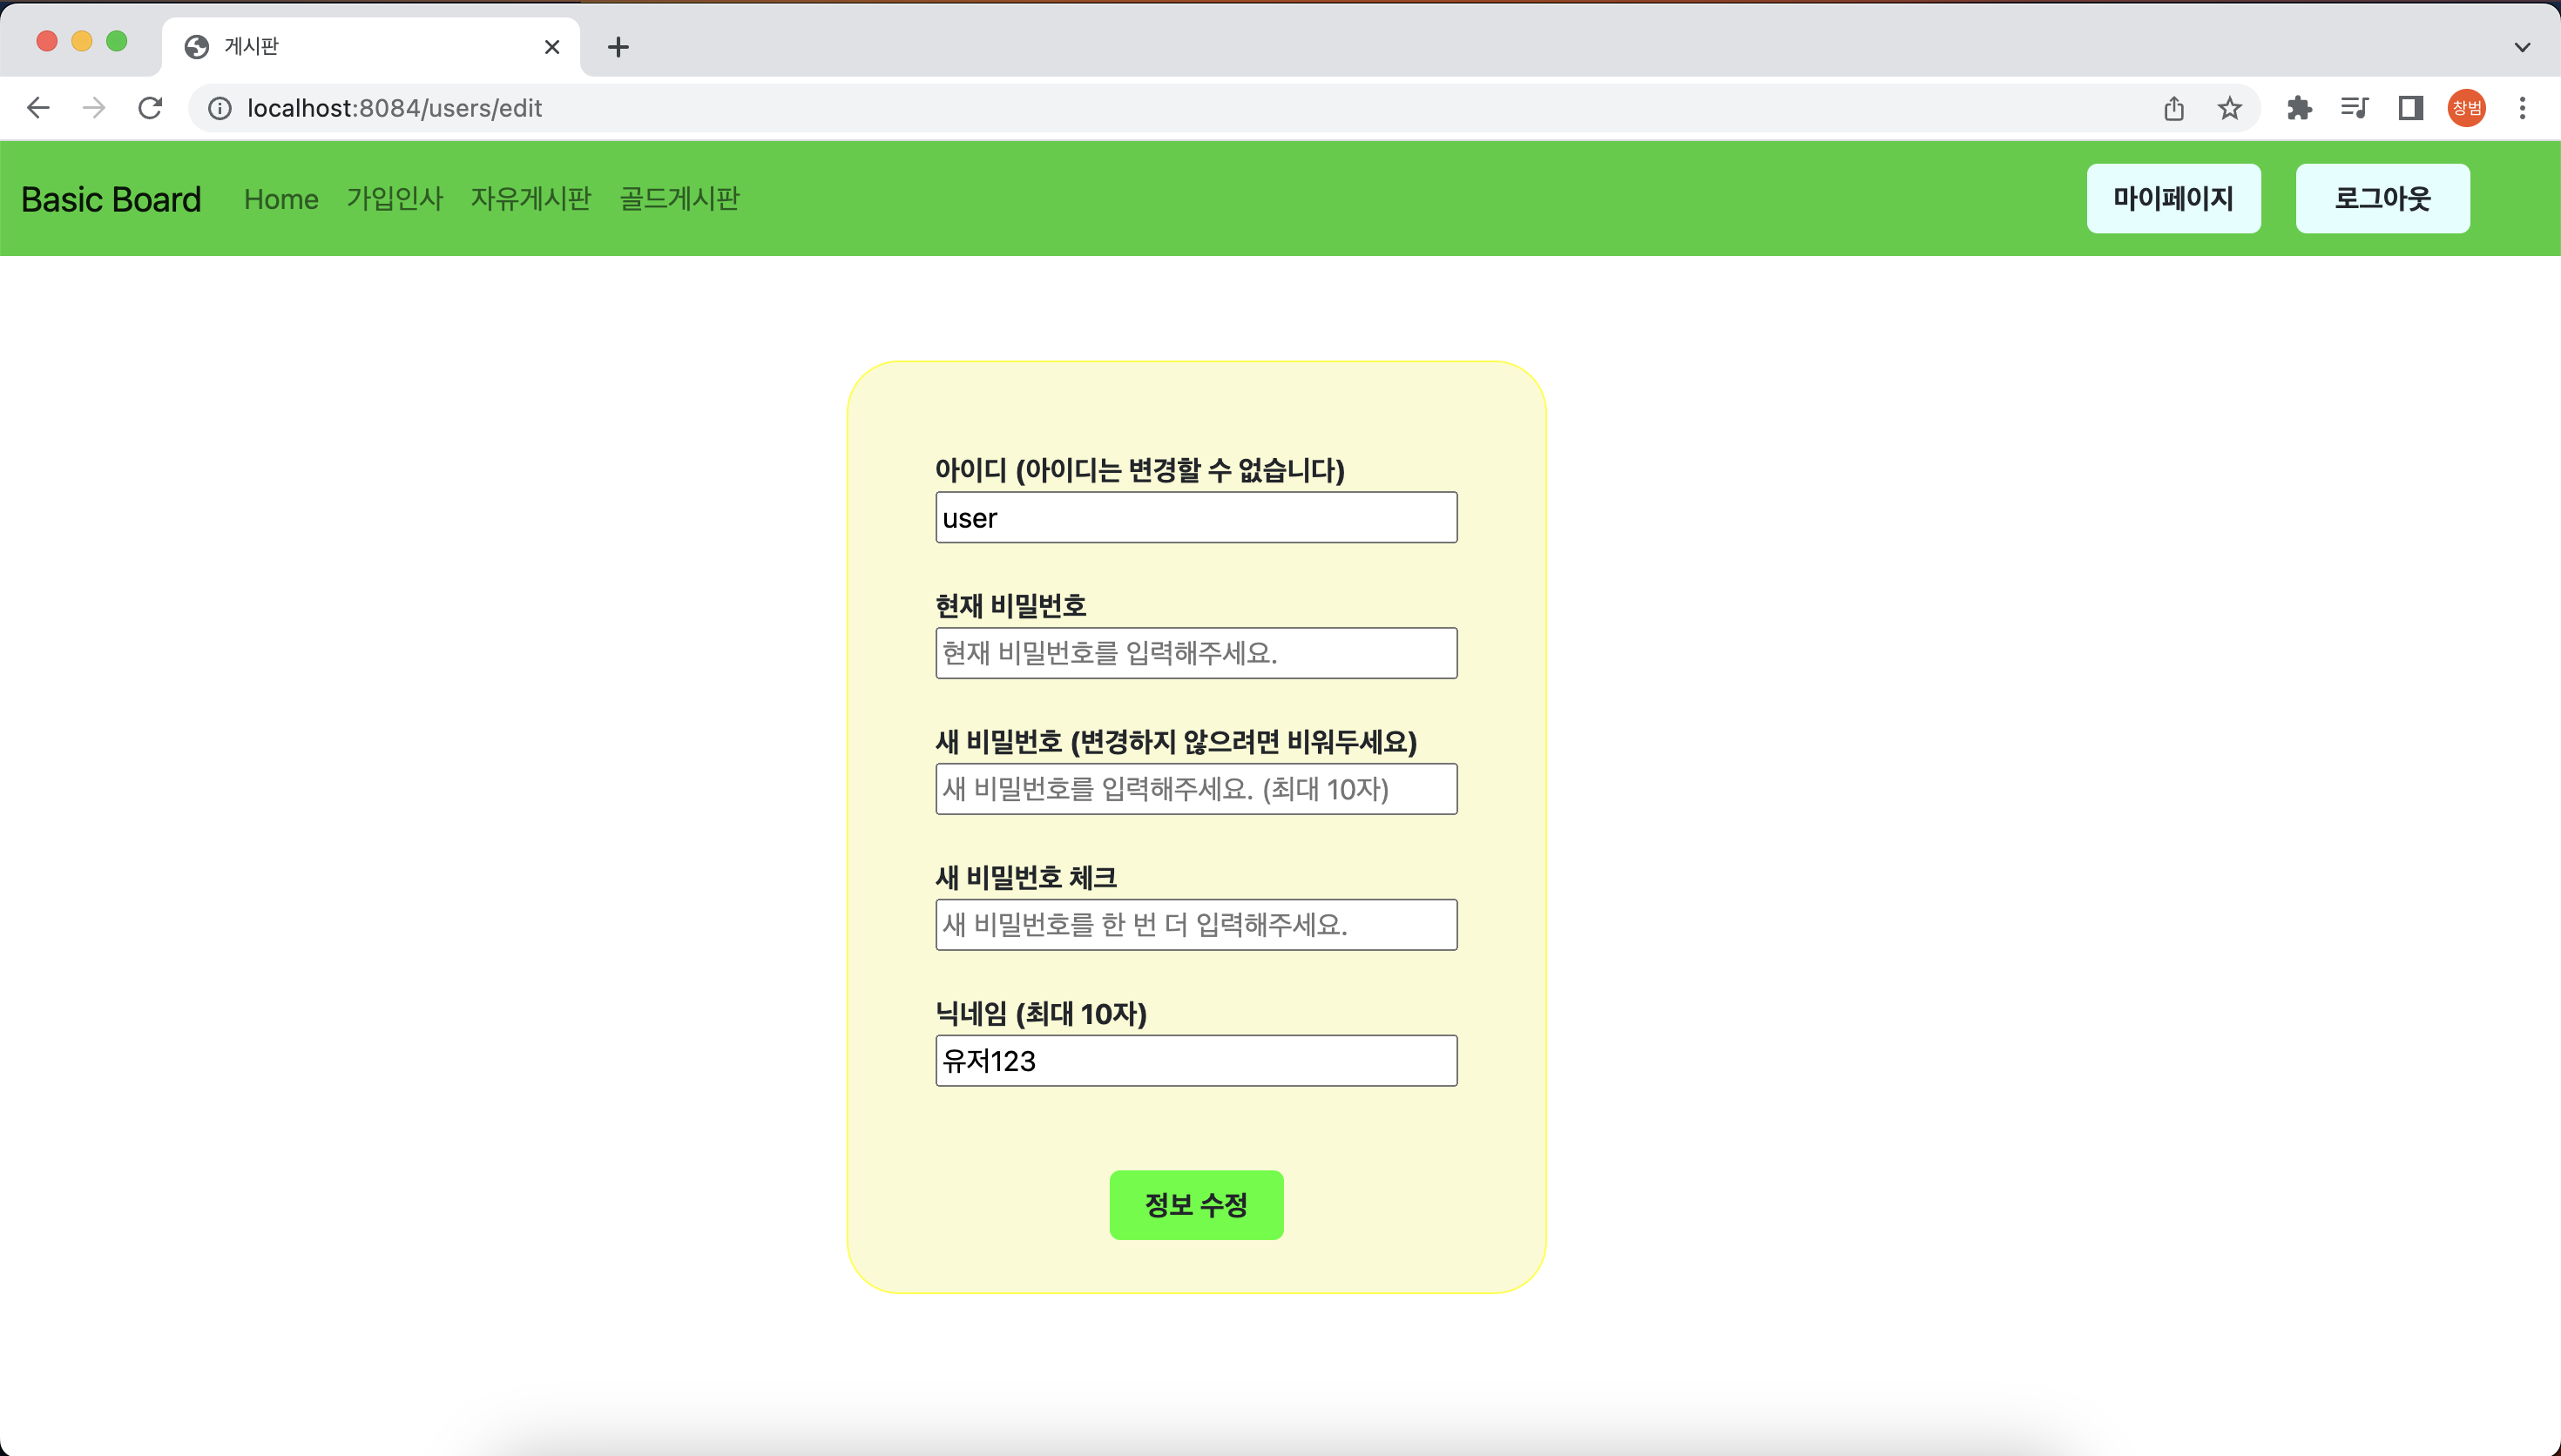This screenshot has height=1456, width=2561.
Task: Submit with the 정보 수정 button
Action: (1196, 1205)
